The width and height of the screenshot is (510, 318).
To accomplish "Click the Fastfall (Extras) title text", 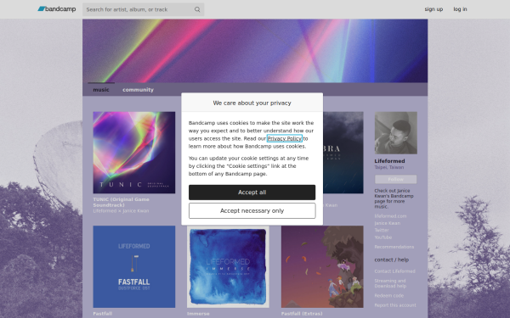I will click(302, 314).
